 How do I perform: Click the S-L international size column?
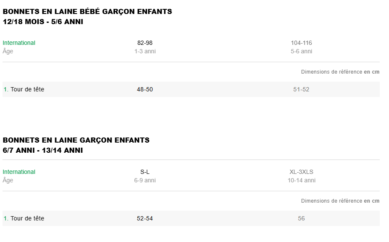tap(145, 172)
